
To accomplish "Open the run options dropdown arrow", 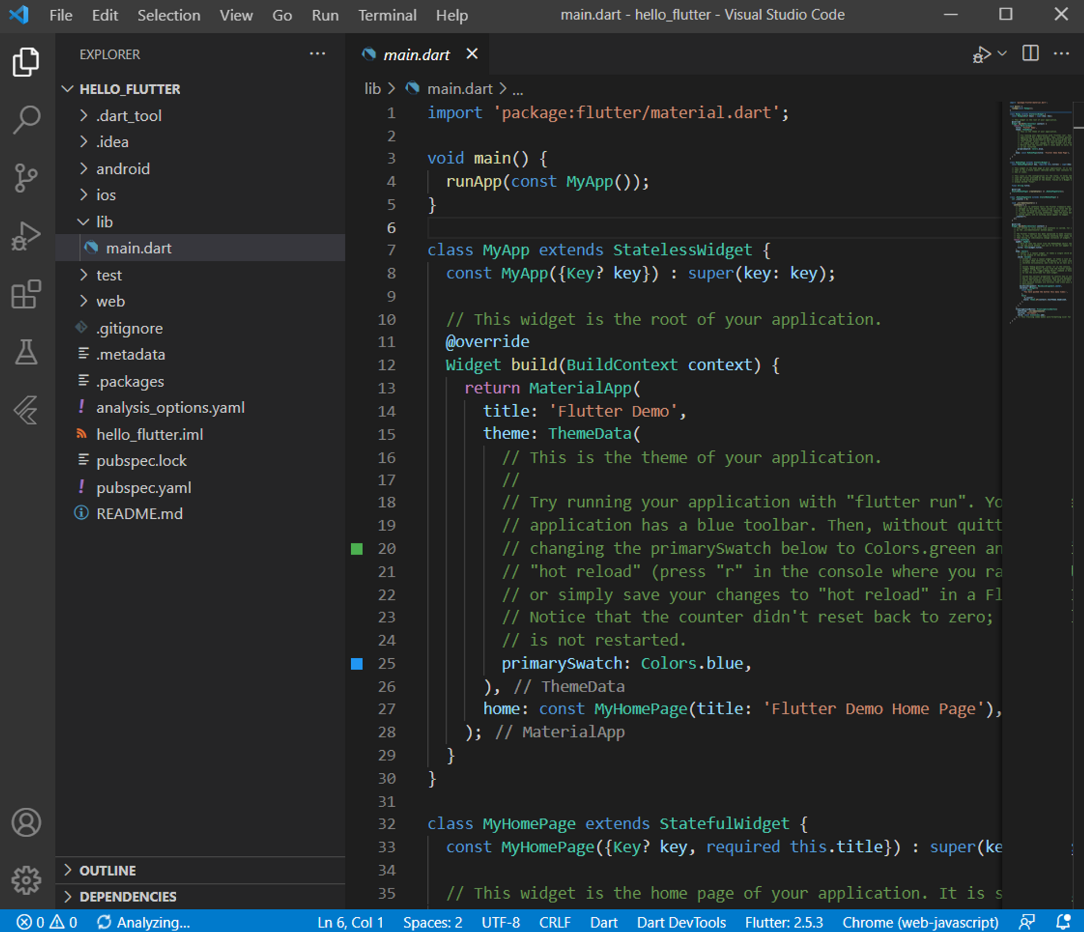I will tap(1002, 54).
